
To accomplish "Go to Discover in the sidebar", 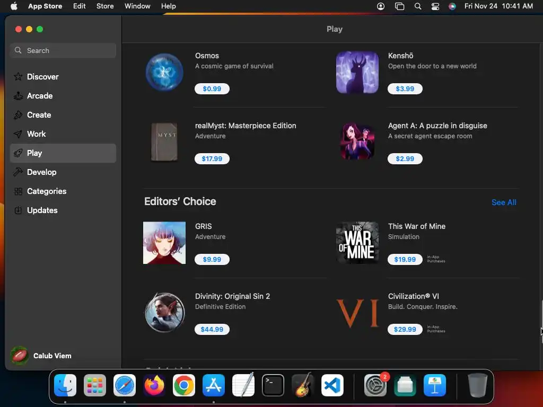I will click(63, 77).
